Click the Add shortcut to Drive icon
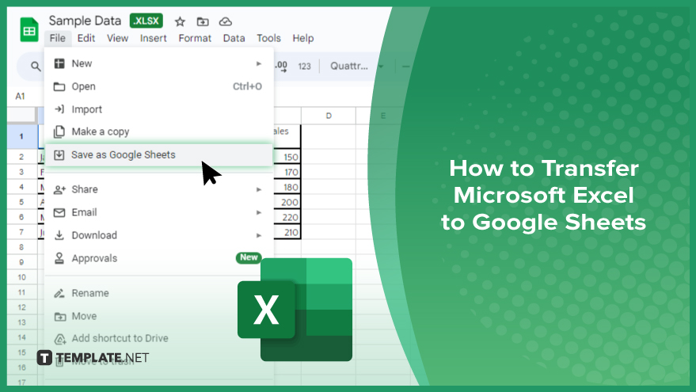696x392 pixels. click(59, 339)
